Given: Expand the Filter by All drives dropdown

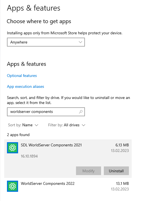Looking at the screenshot, I should tap(67, 125).
